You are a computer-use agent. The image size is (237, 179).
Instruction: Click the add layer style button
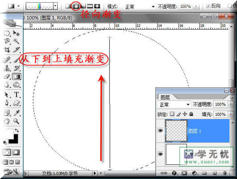point(174,173)
